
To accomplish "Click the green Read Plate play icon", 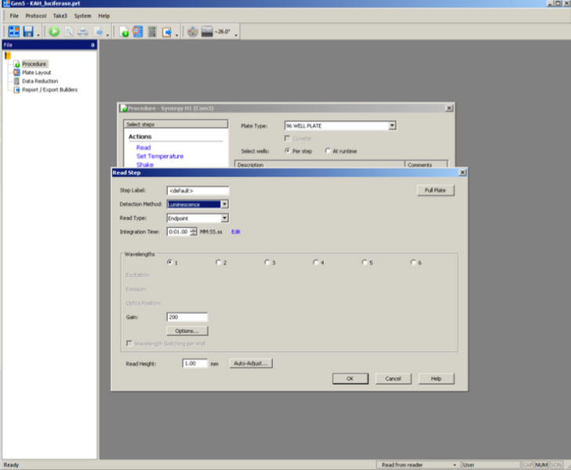I will tap(54, 31).
